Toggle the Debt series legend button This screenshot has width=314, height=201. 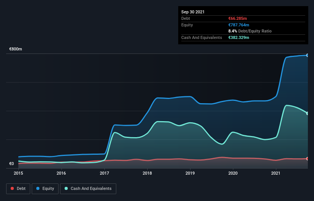pyautogui.click(x=18, y=189)
